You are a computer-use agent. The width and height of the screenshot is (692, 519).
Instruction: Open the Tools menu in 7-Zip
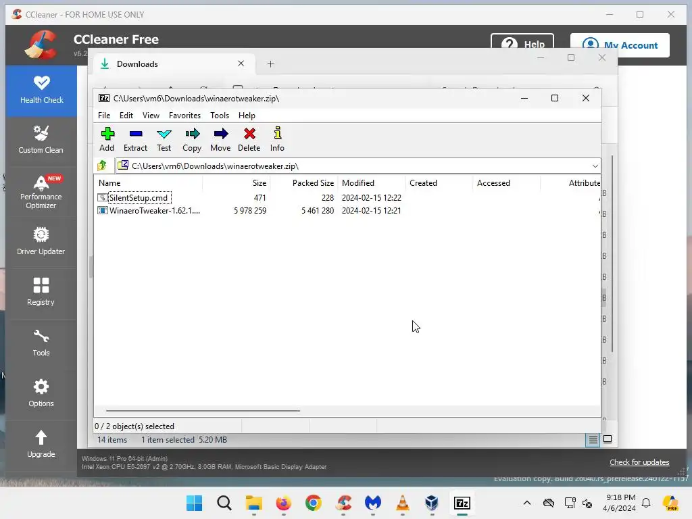220,115
